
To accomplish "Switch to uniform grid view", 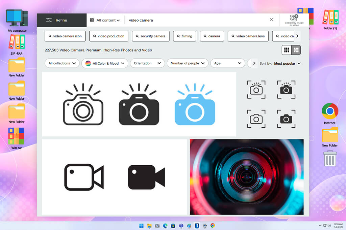I will tap(287, 50).
